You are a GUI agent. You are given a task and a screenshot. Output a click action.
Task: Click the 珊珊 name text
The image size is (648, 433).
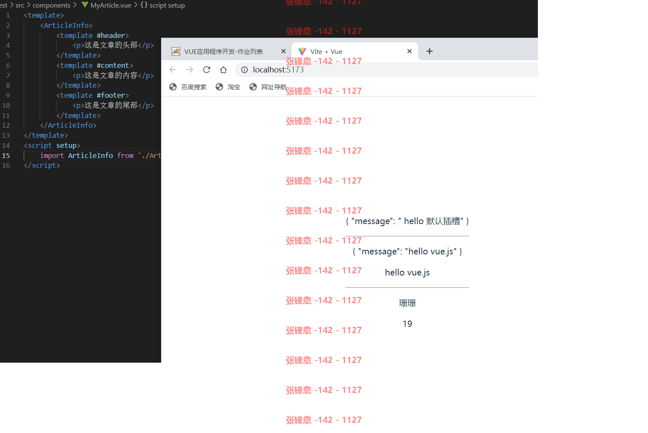pyautogui.click(x=407, y=303)
